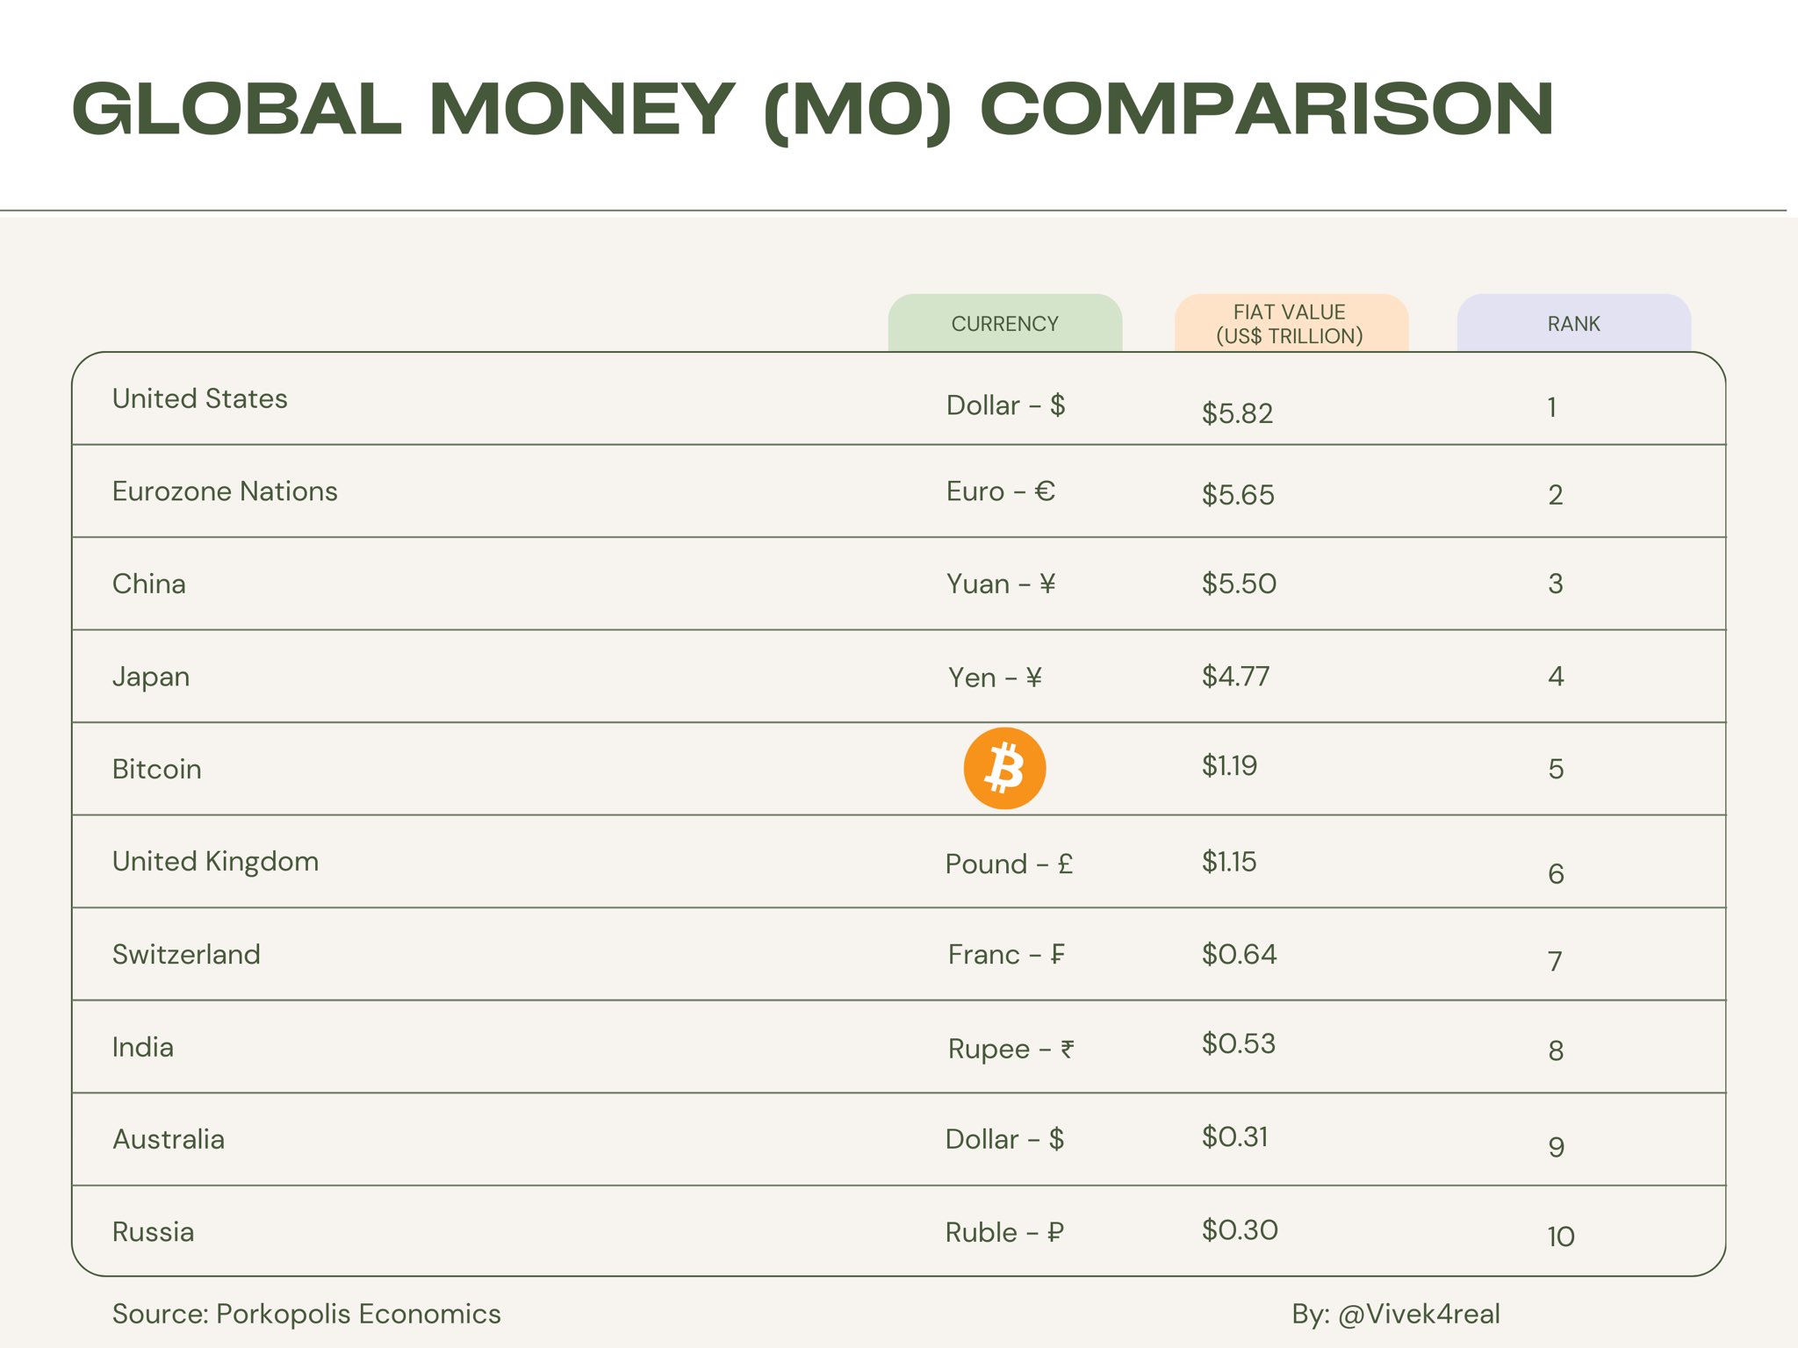The image size is (1798, 1348).
Task: Select the RANK column header tab
Action: [x=1573, y=324]
